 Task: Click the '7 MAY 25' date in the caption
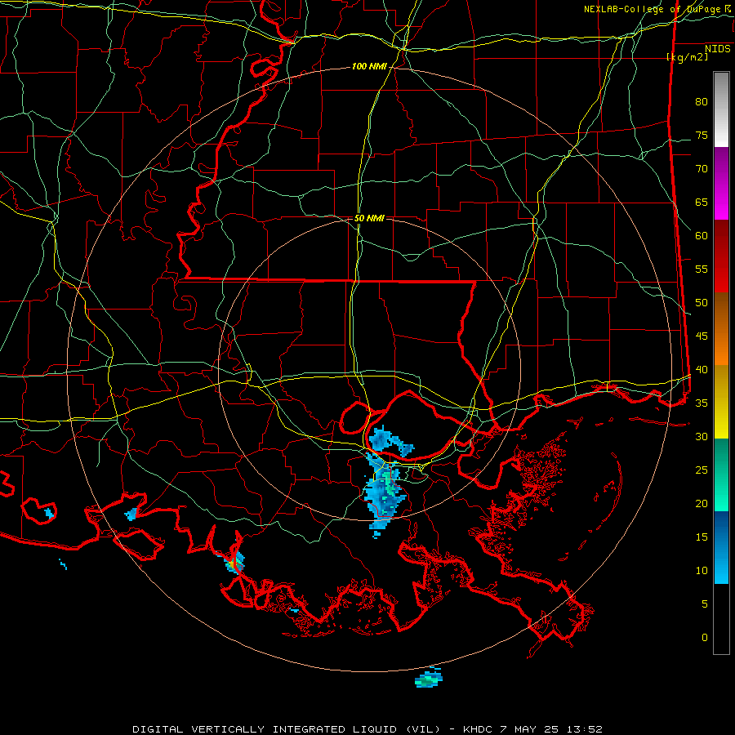530,729
